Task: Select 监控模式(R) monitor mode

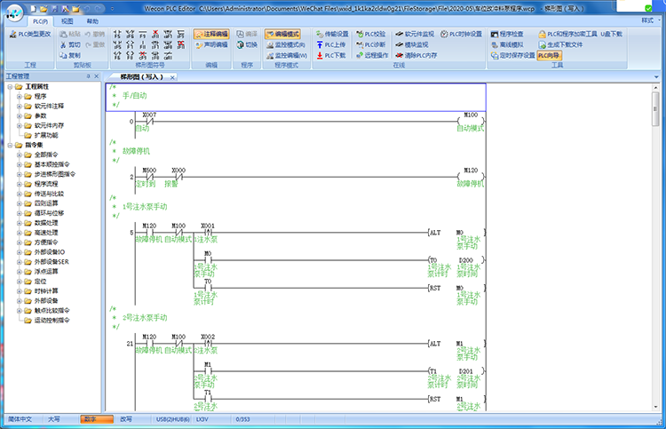Action: (286, 44)
